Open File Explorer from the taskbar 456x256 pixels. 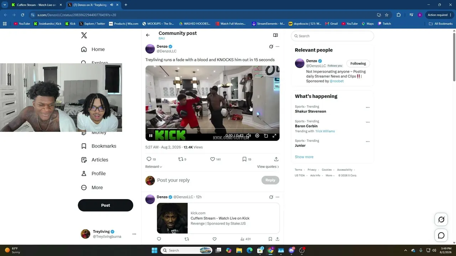point(239,250)
